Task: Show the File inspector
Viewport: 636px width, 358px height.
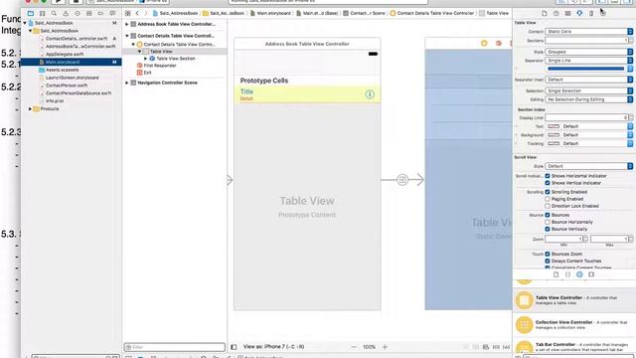Action: [545, 13]
